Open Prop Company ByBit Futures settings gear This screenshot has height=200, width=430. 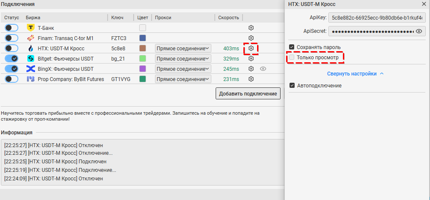251,79
